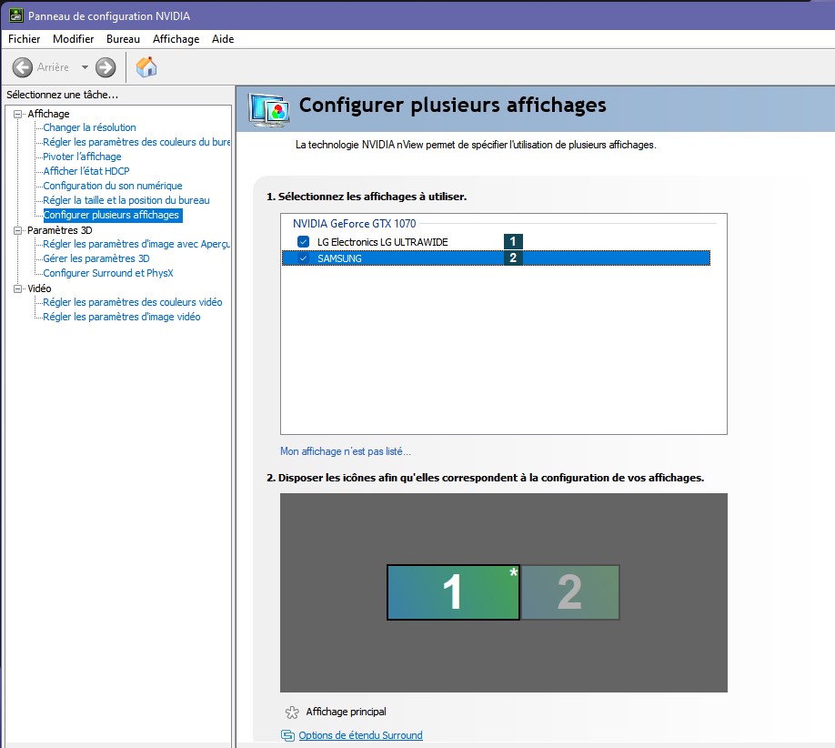Open the Fichier menu

click(24, 39)
